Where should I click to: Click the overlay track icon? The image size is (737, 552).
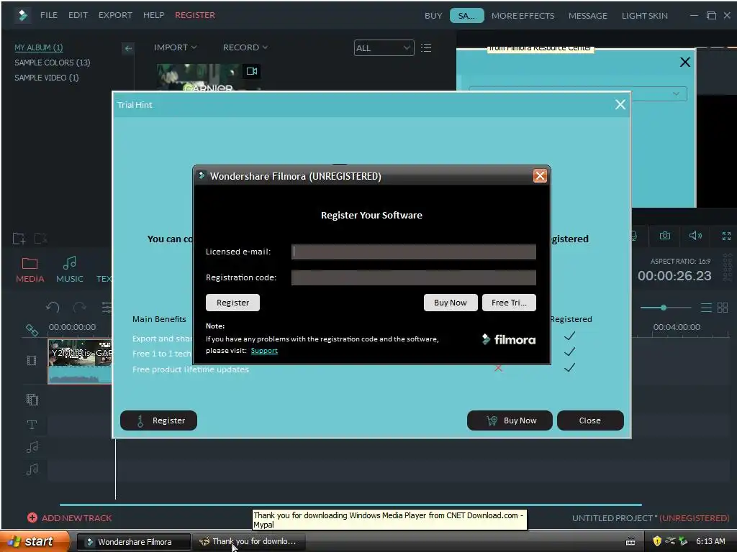point(32,400)
